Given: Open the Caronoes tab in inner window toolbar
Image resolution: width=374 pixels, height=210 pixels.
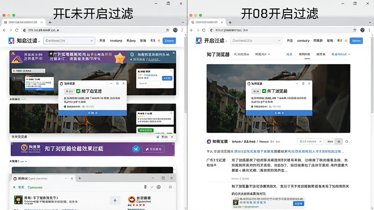Looking at the screenshot, I should [x=35, y=187].
